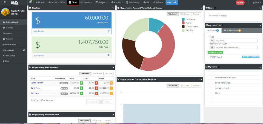Collapse the Pipeline panel with its chevron

(x=113, y=8)
